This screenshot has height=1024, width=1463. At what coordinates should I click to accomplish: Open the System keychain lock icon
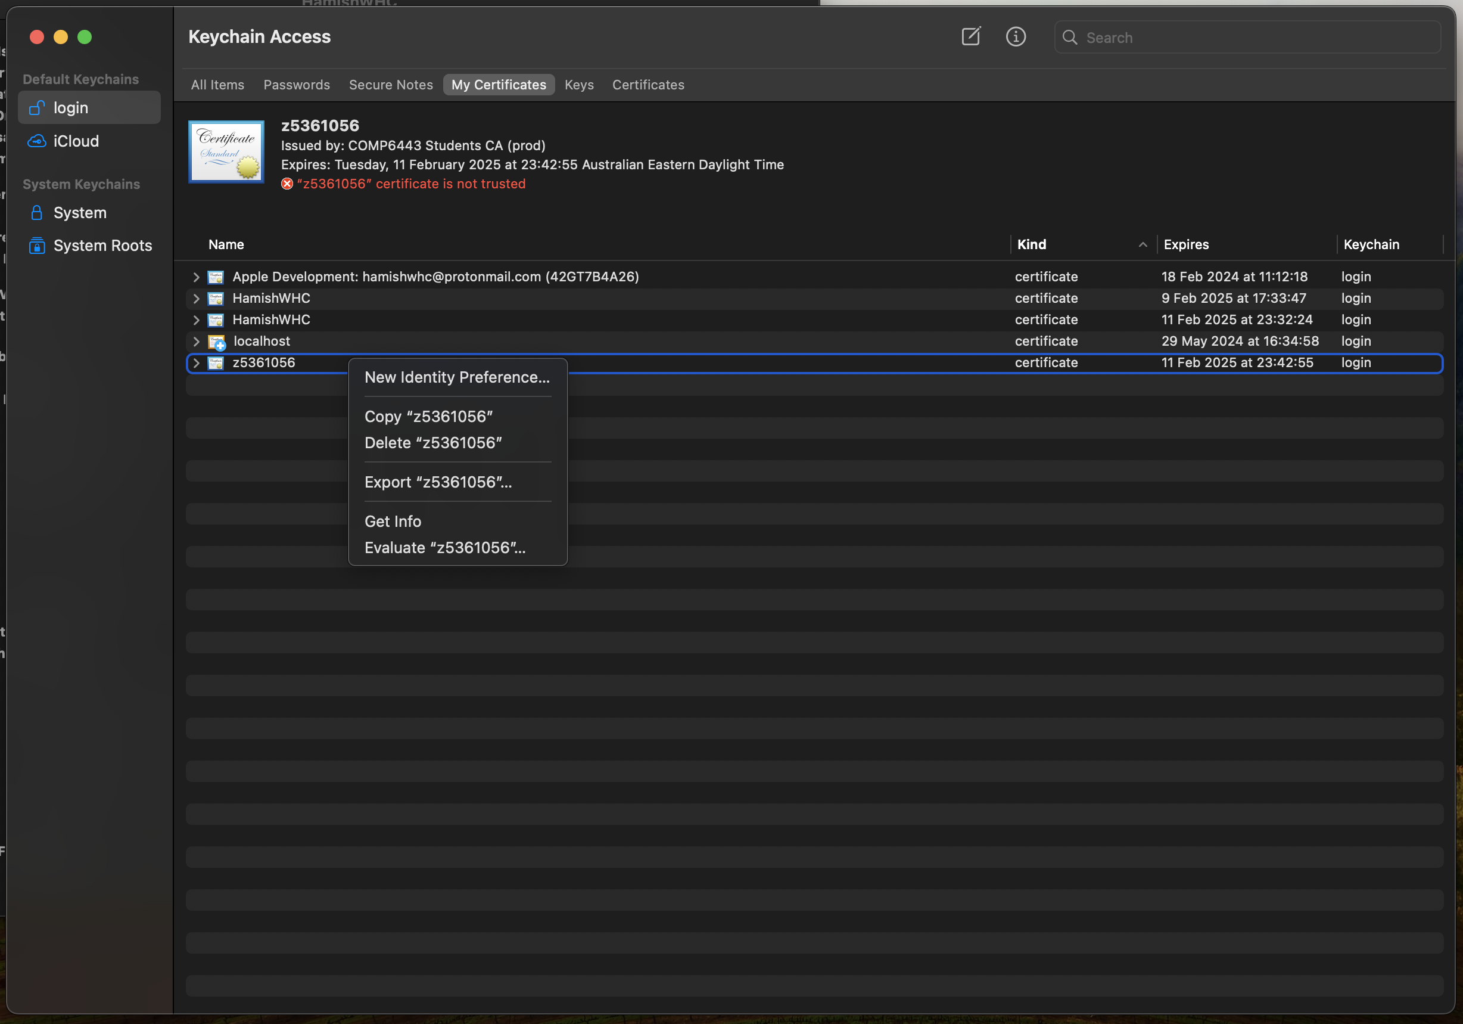coord(37,213)
